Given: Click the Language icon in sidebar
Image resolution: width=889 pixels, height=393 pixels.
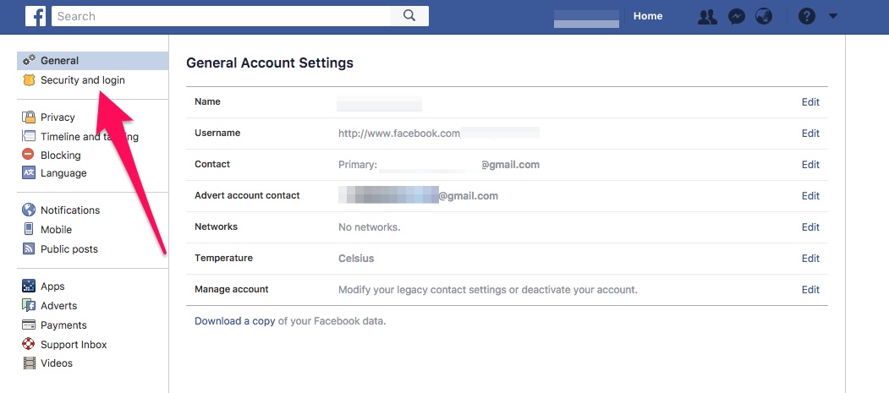Looking at the screenshot, I should point(29,172).
